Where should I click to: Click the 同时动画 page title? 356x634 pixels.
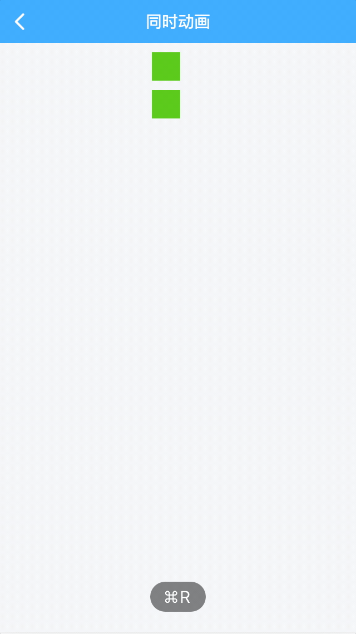click(x=178, y=22)
